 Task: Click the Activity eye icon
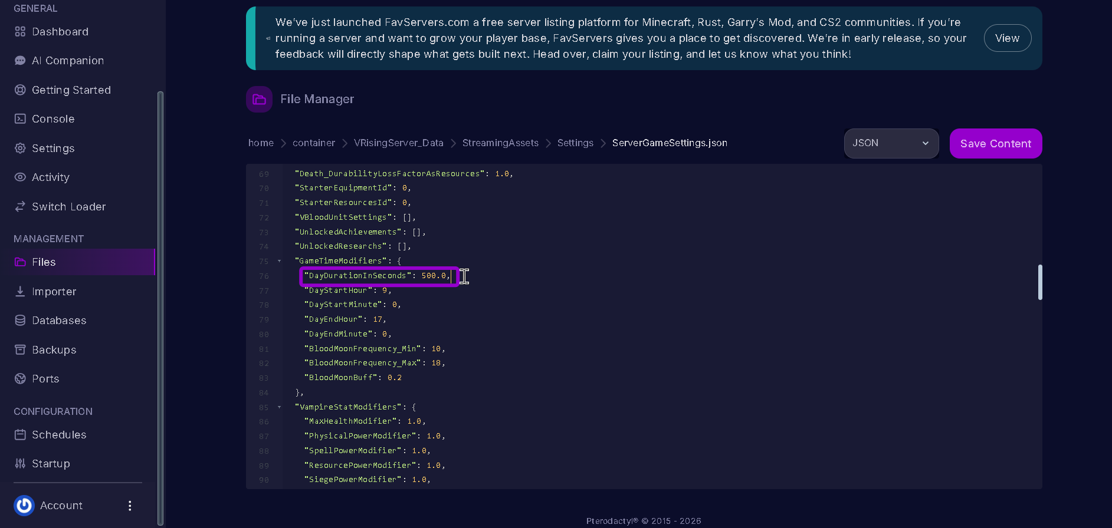20,177
